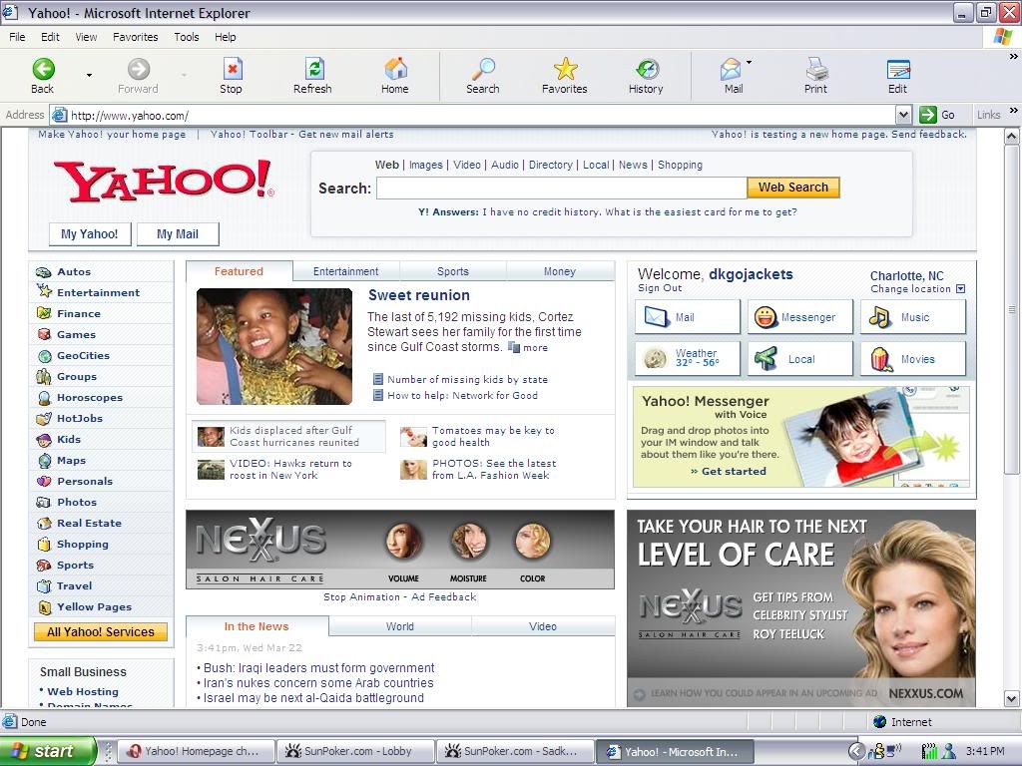Click the Images search category link
Viewport: 1022px width, 766px height.
click(425, 165)
